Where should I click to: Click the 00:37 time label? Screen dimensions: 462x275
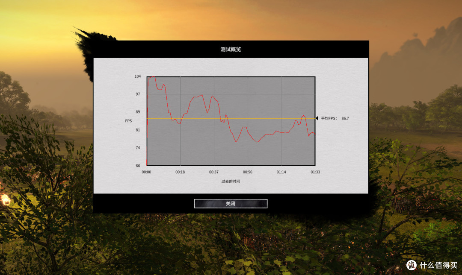(214, 172)
